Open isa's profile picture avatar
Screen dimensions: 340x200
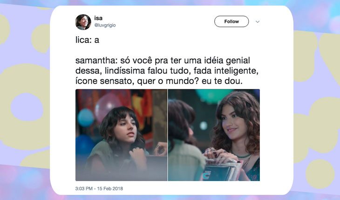point(83,22)
